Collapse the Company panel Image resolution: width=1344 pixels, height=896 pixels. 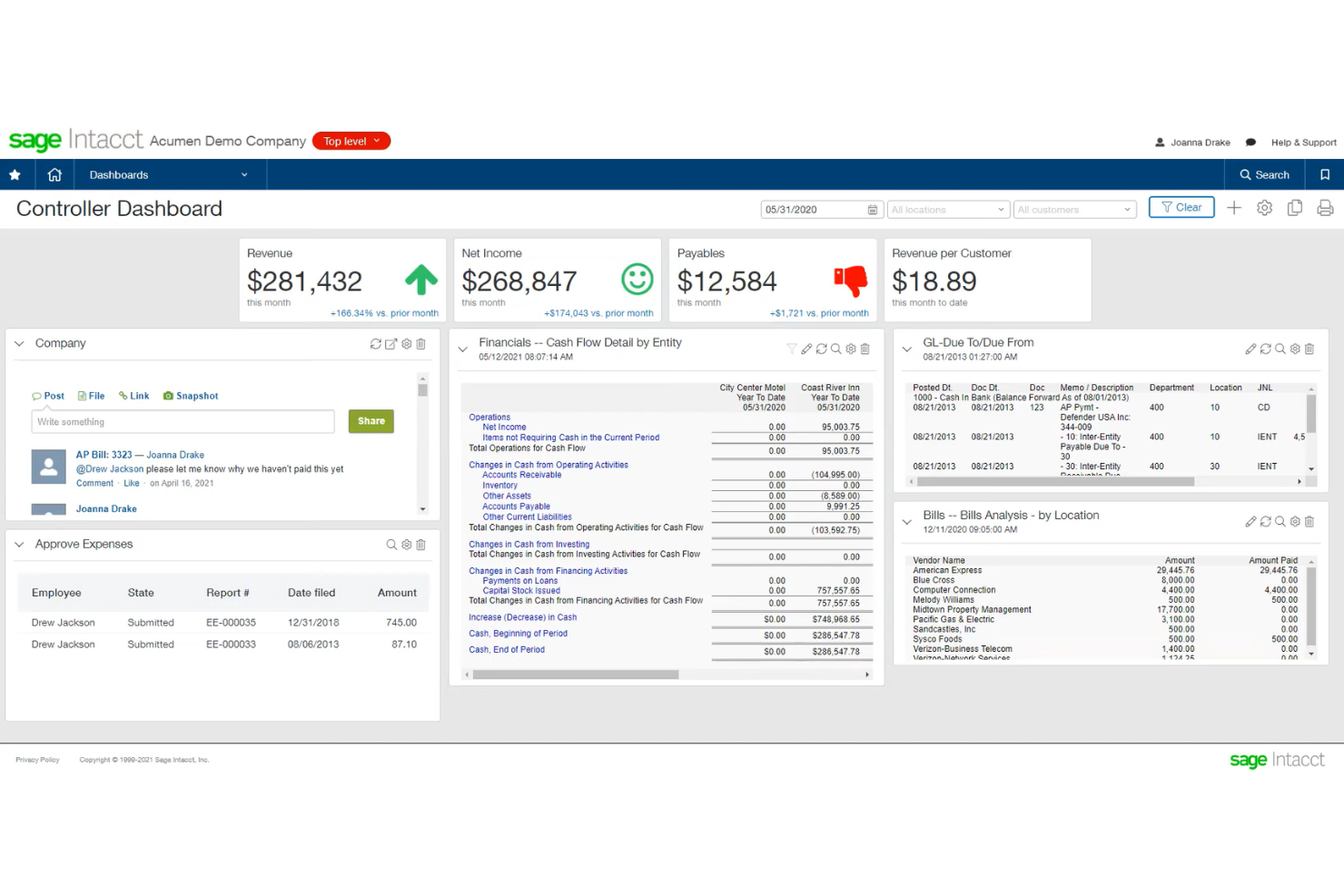[19, 343]
